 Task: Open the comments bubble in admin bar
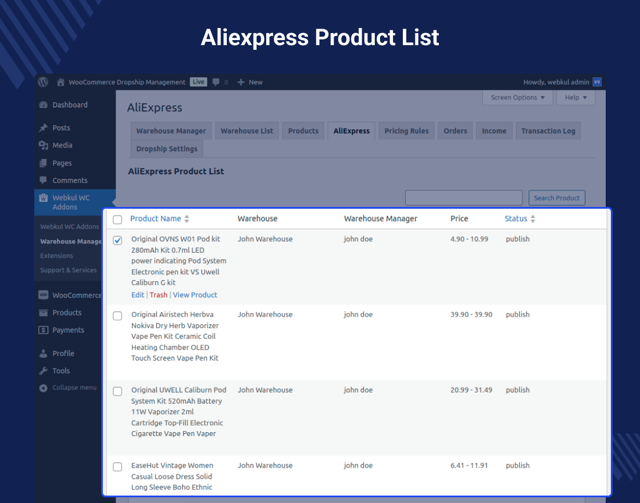(x=216, y=82)
